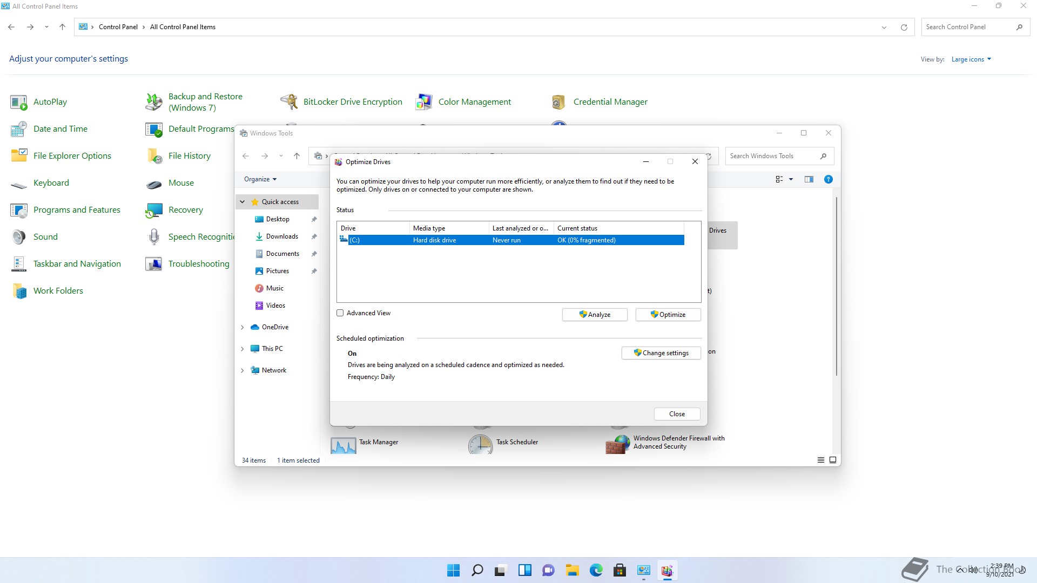
Task: Open Sound settings
Action: [x=33, y=237]
